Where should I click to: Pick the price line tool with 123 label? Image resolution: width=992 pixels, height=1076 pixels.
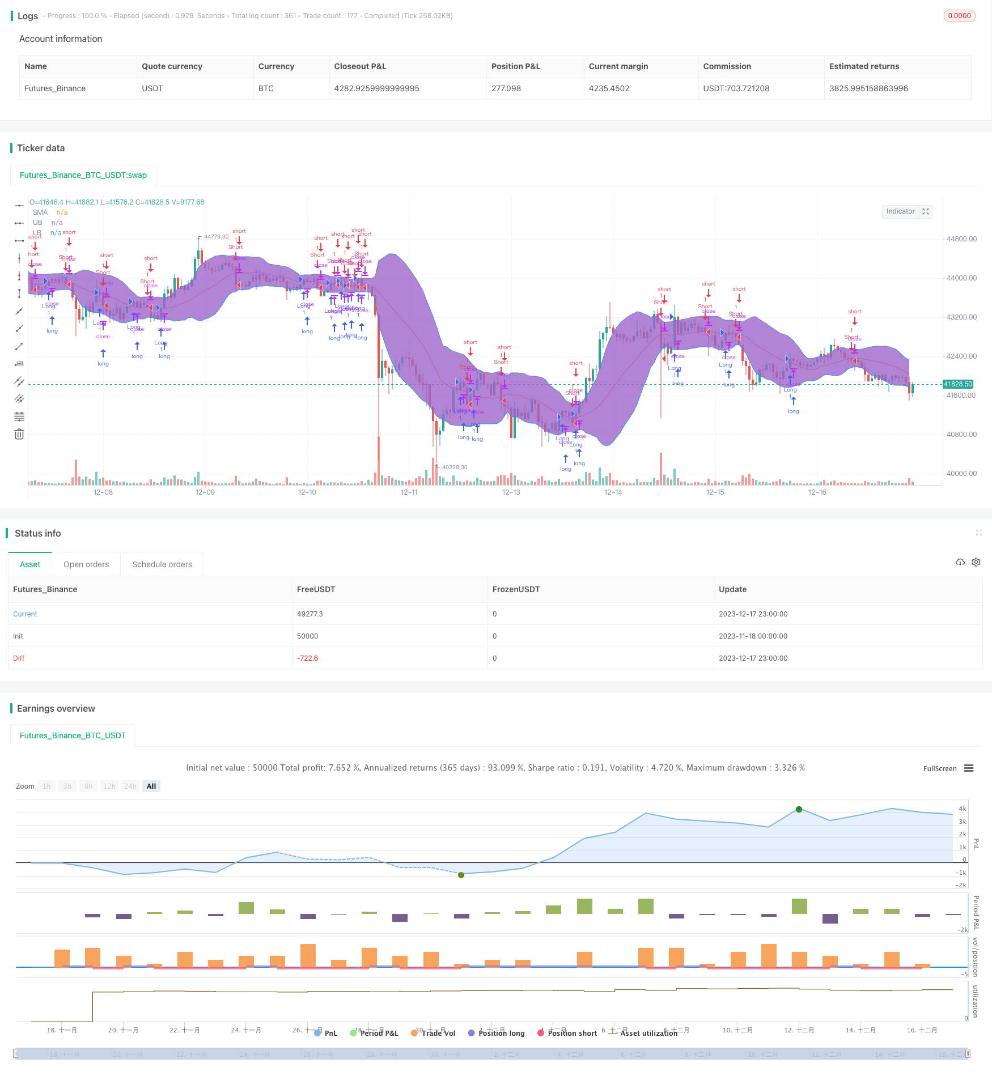pyautogui.click(x=19, y=364)
